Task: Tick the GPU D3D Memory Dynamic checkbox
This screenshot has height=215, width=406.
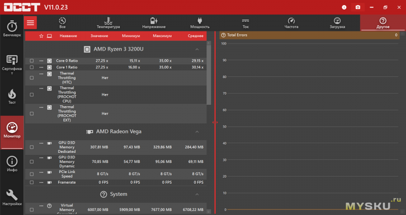Action: [x=31, y=161]
